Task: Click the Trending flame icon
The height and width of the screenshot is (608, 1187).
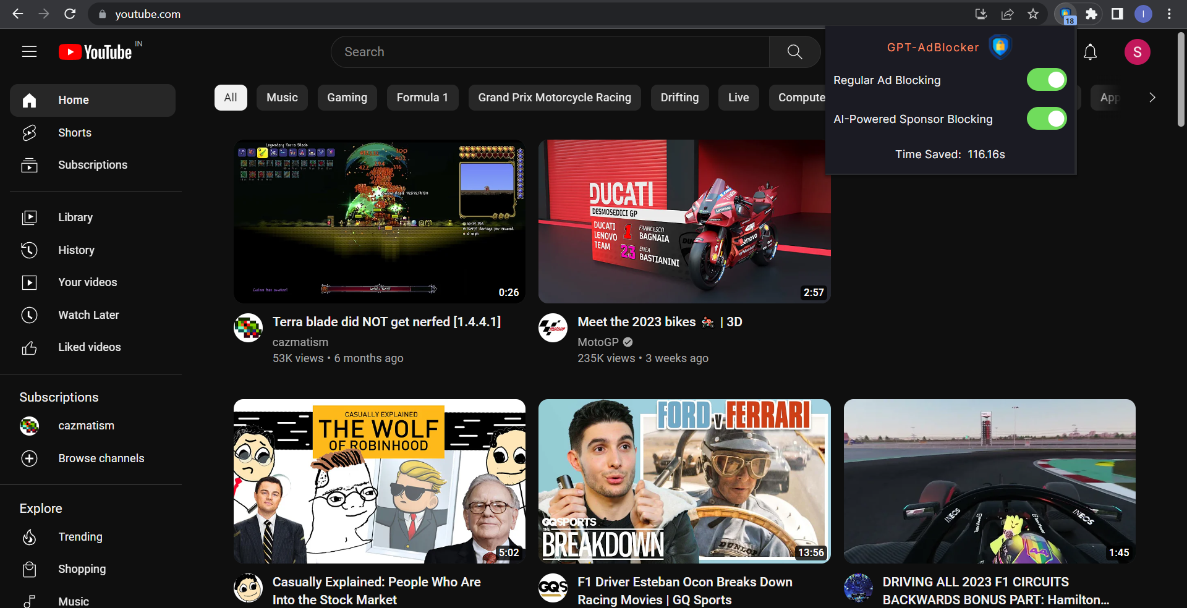Action: tap(29, 537)
